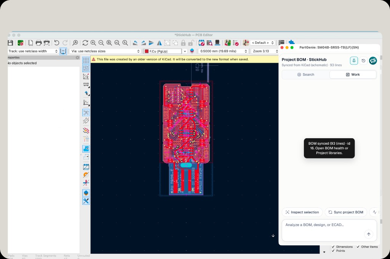Save the board with the floppy disk icon
The image size is (390, 259).
(10, 43)
